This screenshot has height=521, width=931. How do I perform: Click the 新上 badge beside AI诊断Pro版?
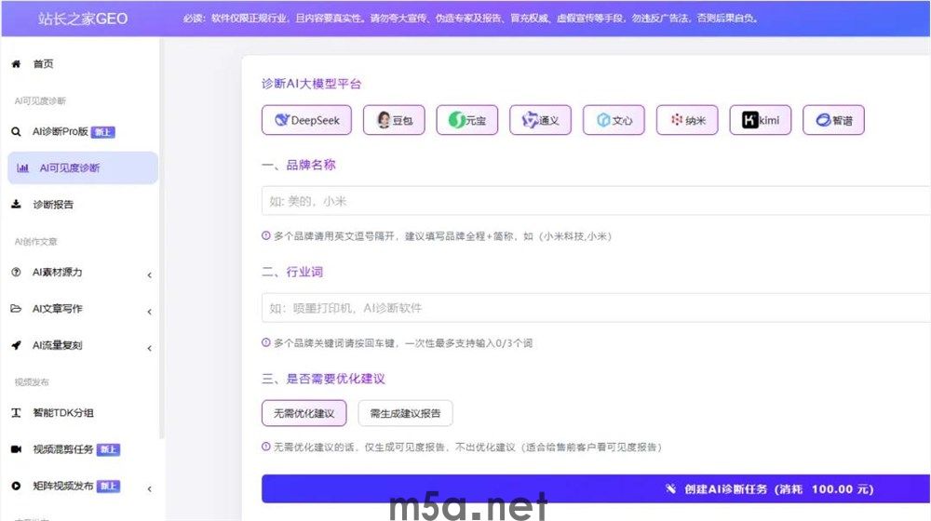[x=103, y=132]
